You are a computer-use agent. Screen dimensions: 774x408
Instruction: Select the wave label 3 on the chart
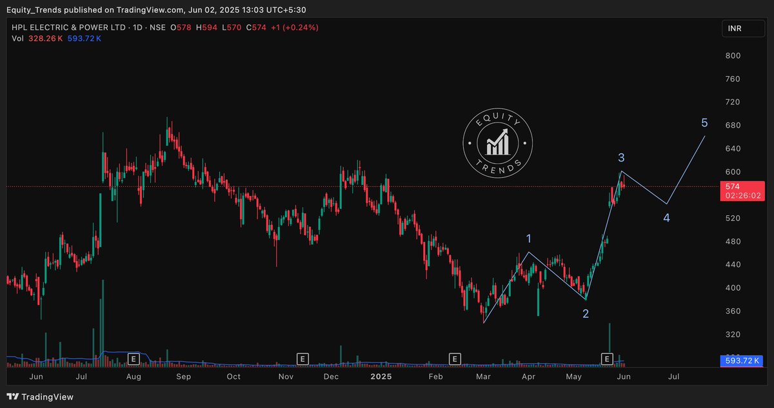coord(621,158)
